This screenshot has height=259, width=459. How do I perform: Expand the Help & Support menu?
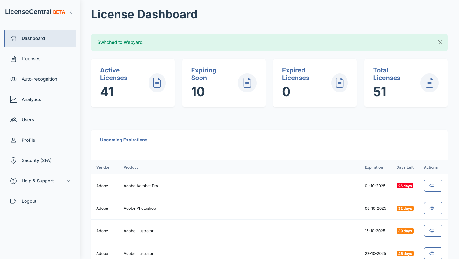(68, 181)
